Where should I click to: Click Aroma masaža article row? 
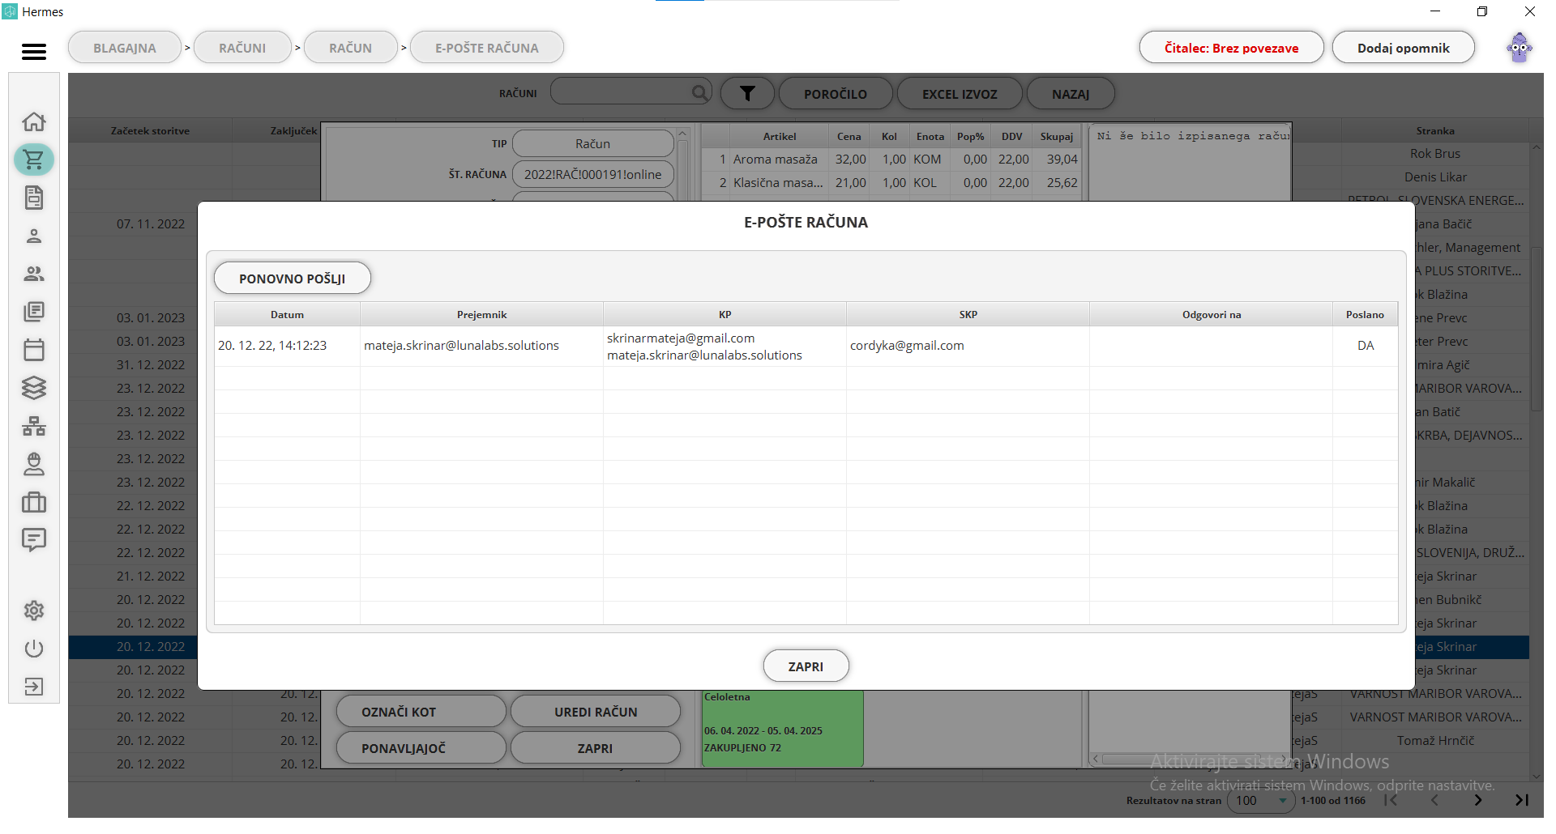(891, 160)
